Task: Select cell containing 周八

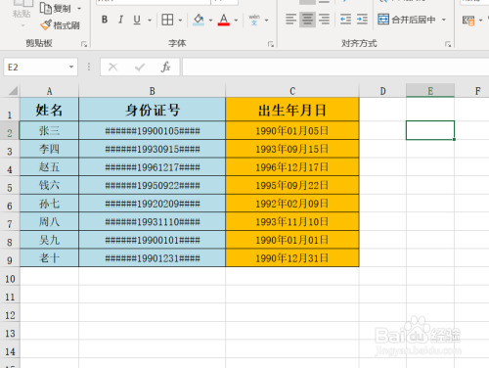Action: (x=49, y=222)
